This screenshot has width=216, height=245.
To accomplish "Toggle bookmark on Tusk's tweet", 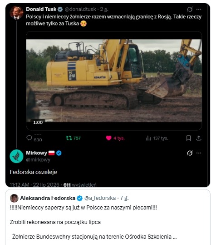I will (x=189, y=138).
